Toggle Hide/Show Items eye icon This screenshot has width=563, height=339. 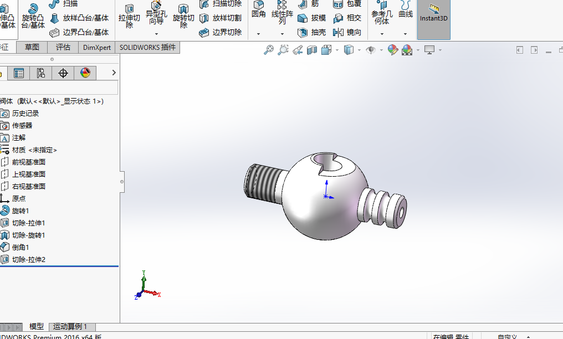(x=371, y=50)
